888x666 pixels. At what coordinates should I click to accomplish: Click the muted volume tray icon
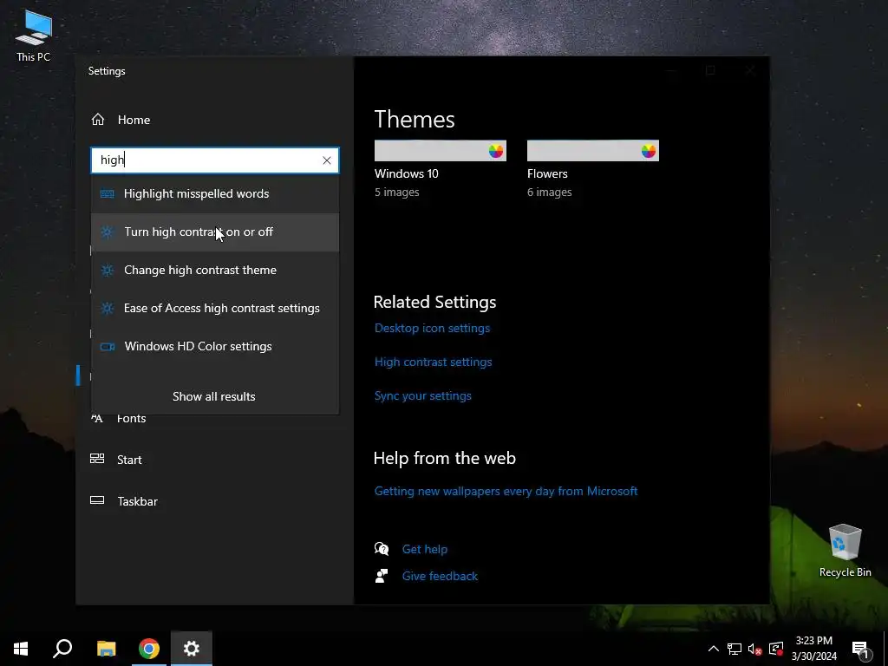point(755,649)
